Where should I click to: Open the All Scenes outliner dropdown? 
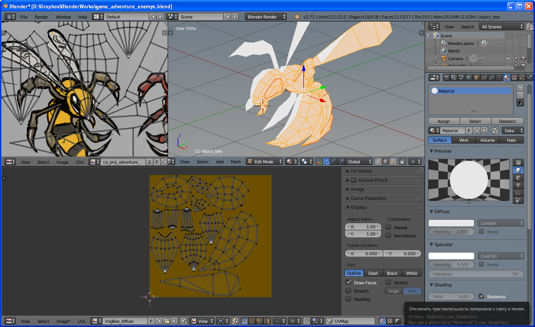501,26
